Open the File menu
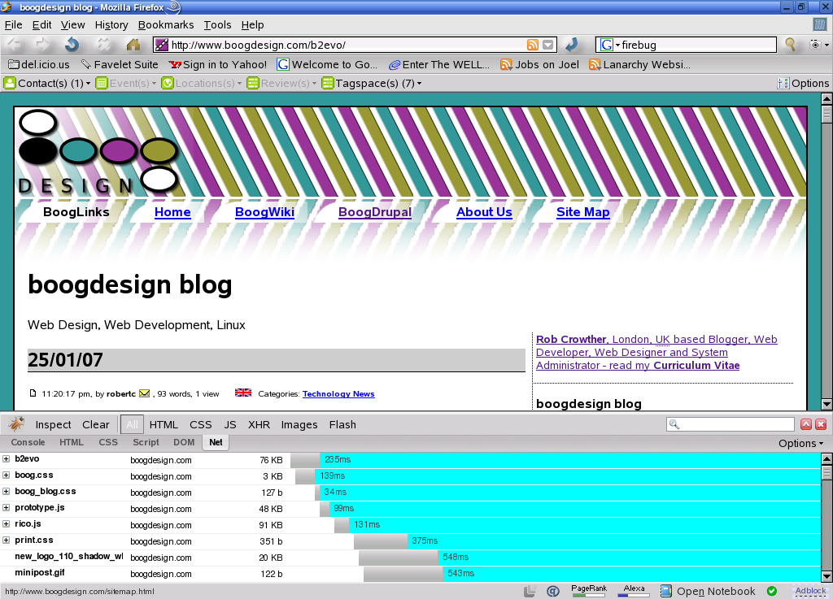 coord(13,25)
